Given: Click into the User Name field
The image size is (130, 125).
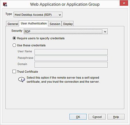Looking at the screenshot, I should 71,52.
